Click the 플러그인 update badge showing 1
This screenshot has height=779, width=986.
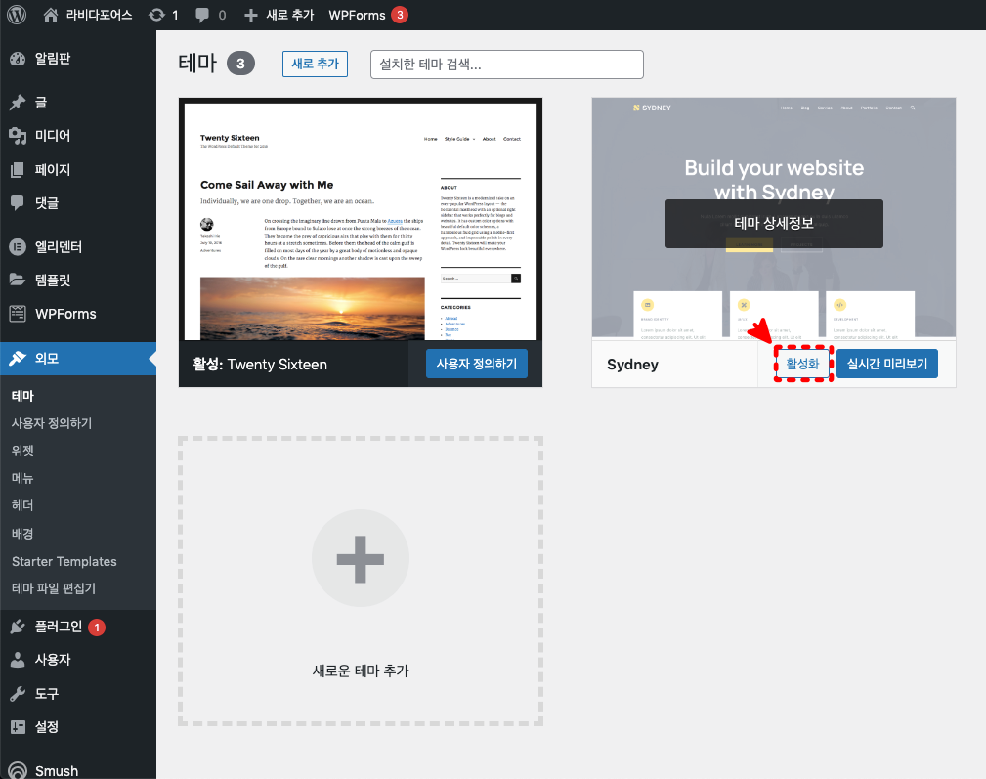click(97, 628)
